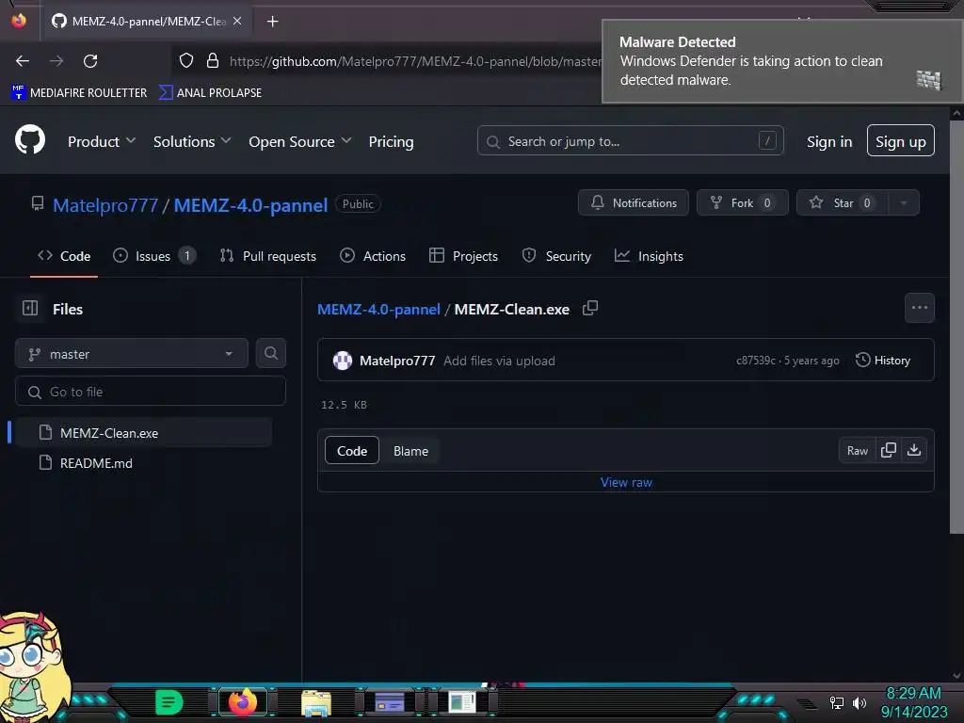
Task: Click the file search magnifier button
Action: pos(271,354)
